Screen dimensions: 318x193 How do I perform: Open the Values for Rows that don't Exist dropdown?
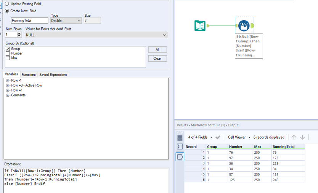pos(96,35)
